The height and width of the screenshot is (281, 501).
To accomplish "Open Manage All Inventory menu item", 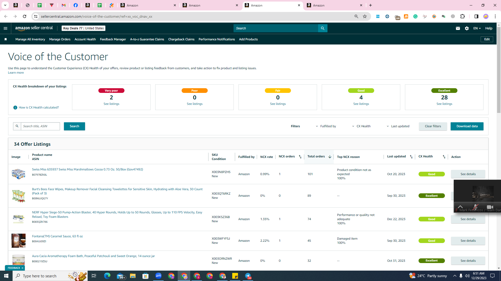I will (30, 39).
